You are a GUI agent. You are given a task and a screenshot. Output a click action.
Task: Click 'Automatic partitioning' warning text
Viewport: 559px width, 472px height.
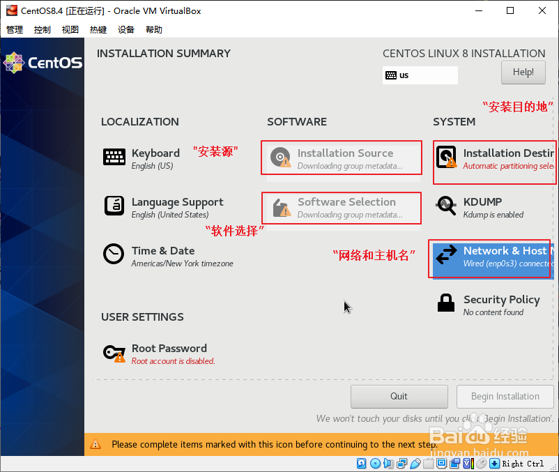[x=508, y=166]
